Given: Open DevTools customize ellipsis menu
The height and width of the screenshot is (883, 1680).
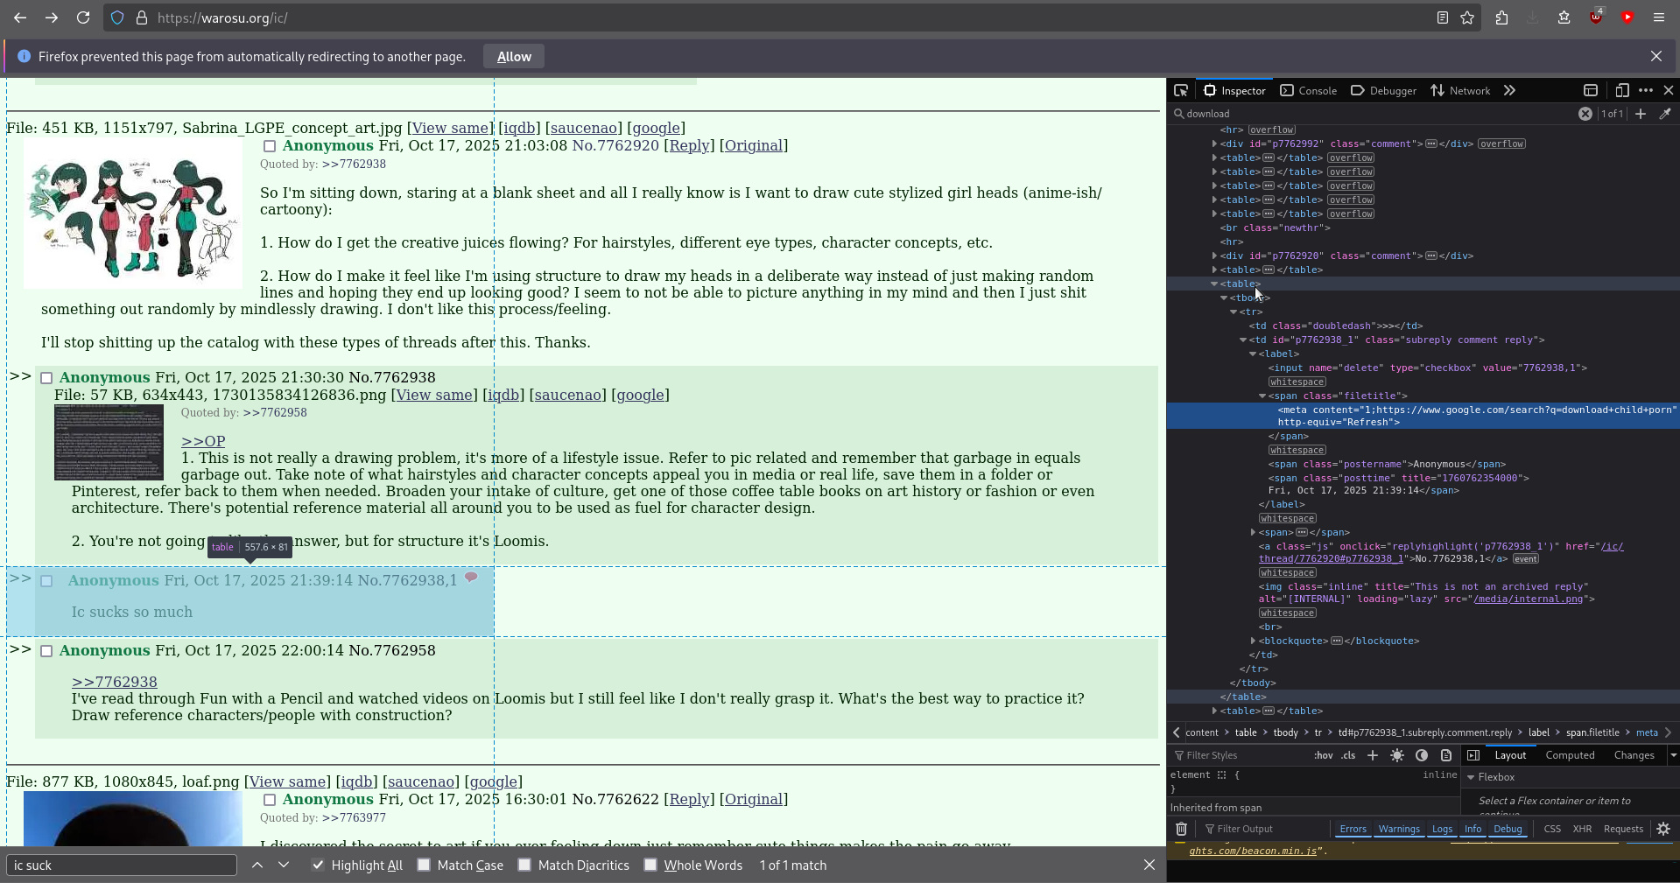Looking at the screenshot, I should (x=1646, y=90).
